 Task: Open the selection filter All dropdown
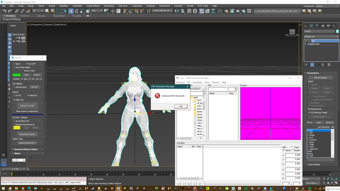click(x=38, y=11)
